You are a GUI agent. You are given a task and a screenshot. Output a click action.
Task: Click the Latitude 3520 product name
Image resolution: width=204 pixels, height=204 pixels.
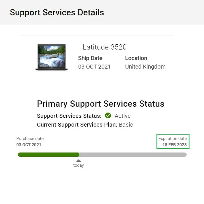tap(105, 47)
